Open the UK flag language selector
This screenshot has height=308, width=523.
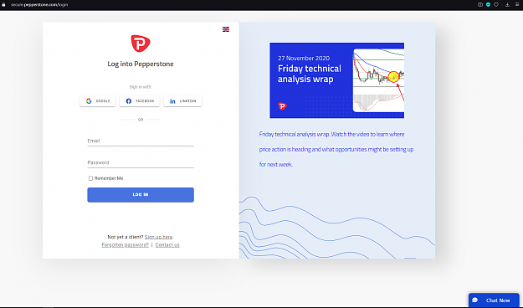point(226,29)
